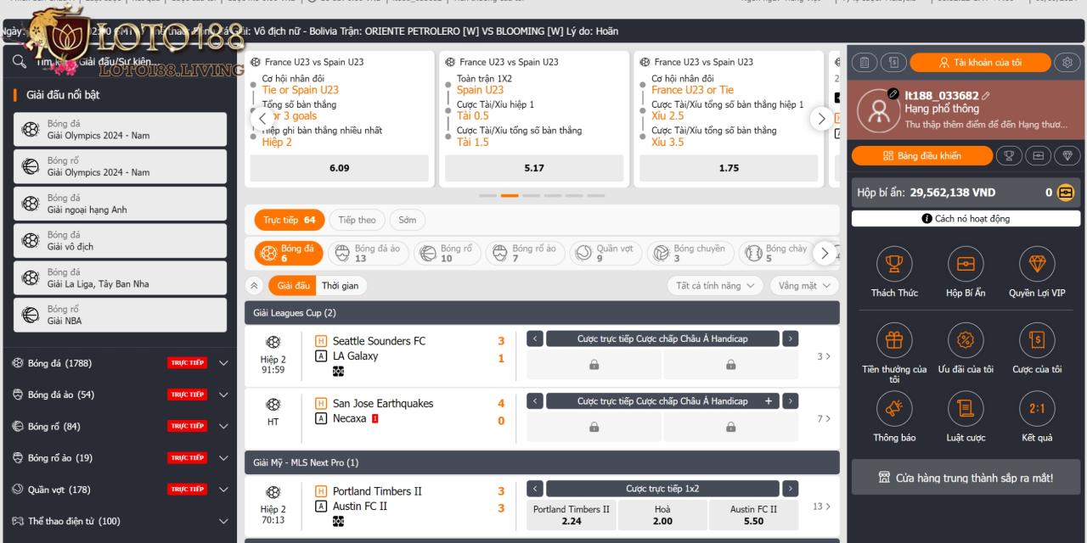The width and height of the screenshot is (1087, 543).
Task: Open the Vắng mặt dropdown
Action: click(x=803, y=286)
